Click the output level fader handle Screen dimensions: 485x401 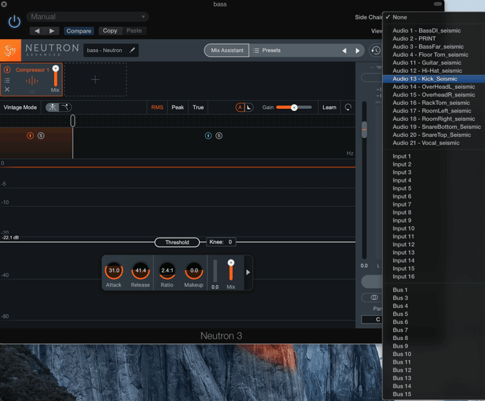click(364, 130)
